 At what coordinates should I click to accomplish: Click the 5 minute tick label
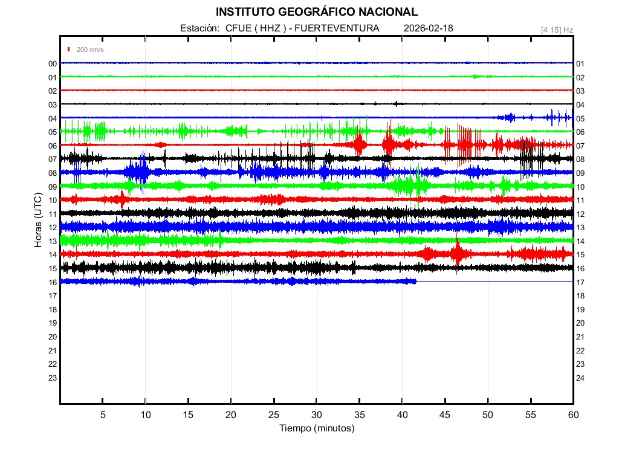pos(103,415)
